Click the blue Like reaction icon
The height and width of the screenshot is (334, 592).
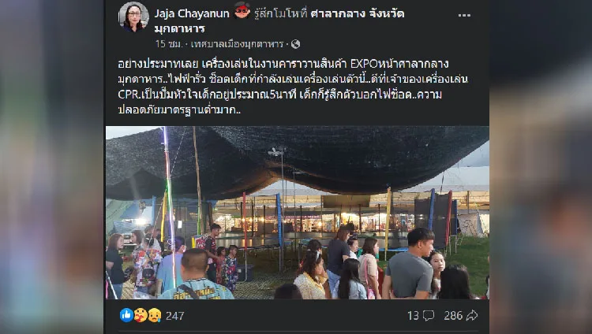click(126, 315)
